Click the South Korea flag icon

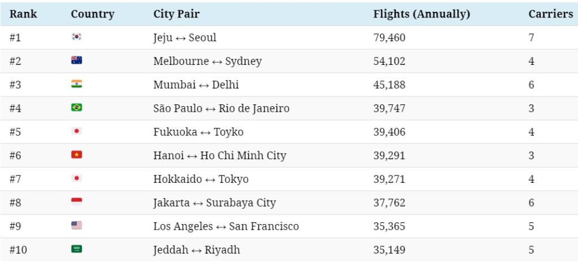(x=77, y=37)
